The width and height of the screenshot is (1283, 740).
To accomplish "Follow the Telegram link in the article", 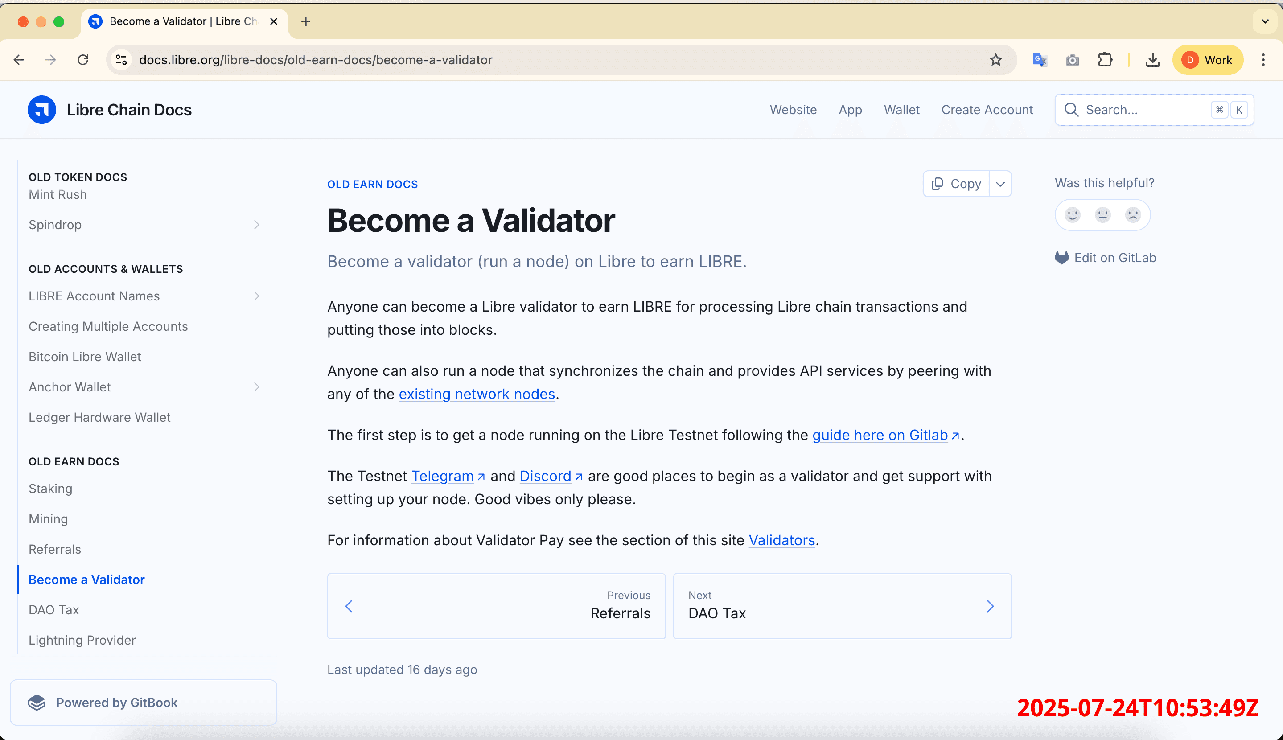I will point(443,476).
